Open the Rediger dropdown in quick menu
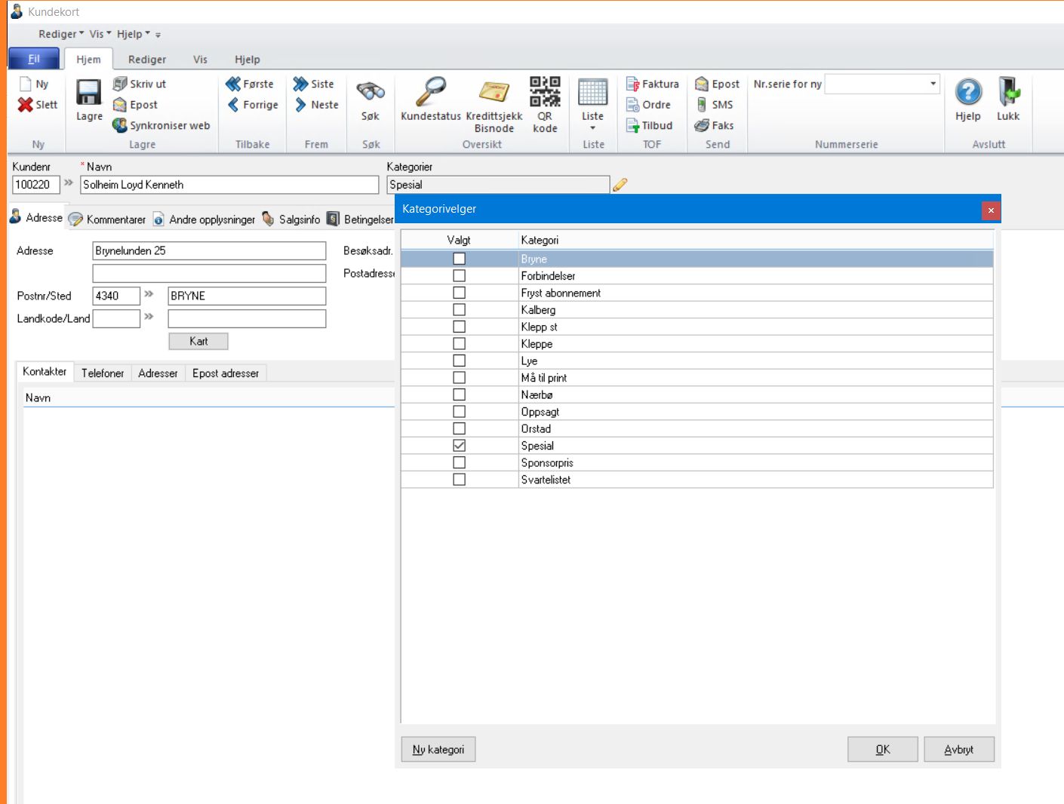The width and height of the screenshot is (1064, 804). [61, 34]
